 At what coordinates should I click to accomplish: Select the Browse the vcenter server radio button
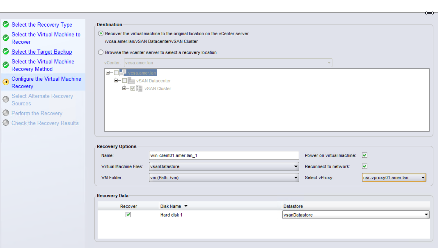(101, 52)
